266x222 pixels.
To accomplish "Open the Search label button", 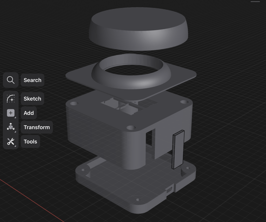I will click(32, 80).
